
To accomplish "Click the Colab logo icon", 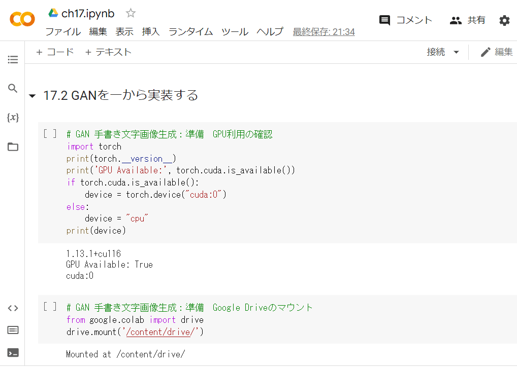I will coord(22,19).
